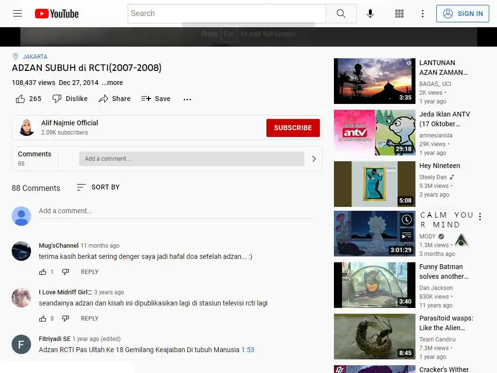The image size is (497, 373).
Task: Open Mug'sChannel commenter avatar
Action: tap(21, 251)
